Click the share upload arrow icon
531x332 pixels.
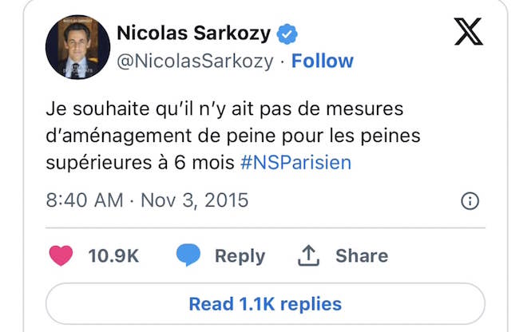pos(308,256)
